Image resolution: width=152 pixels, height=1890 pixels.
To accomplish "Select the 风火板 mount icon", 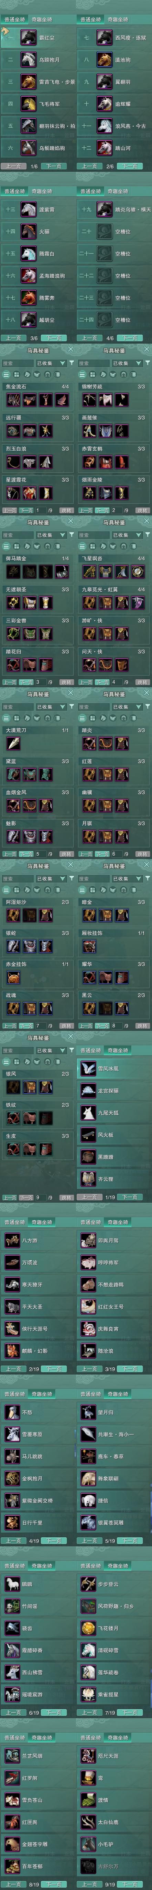I will (88, 1134).
